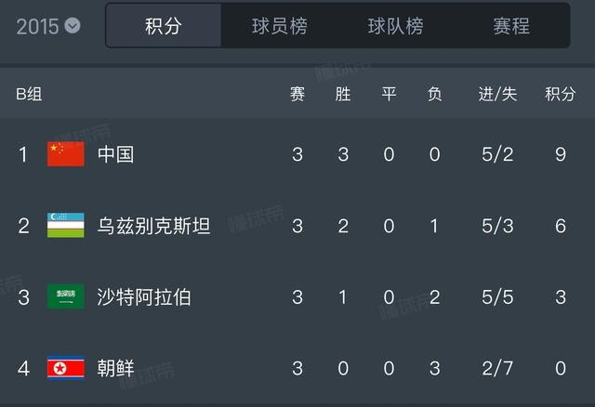This screenshot has height=407, width=595.
Task: Click the Uzbekistan flag icon
Action: point(66,226)
